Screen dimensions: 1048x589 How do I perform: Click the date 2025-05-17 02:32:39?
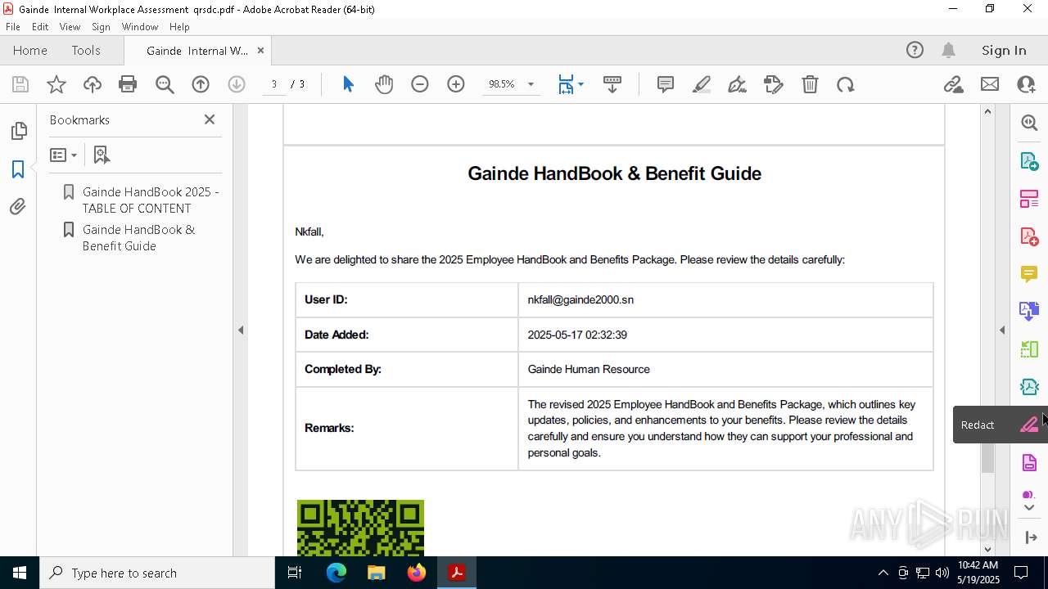[x=577, y=335]
